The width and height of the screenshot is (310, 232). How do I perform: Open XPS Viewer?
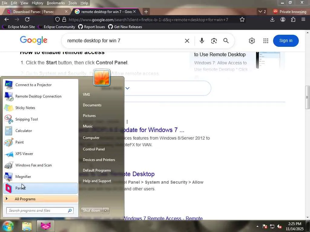coord(41,154)
